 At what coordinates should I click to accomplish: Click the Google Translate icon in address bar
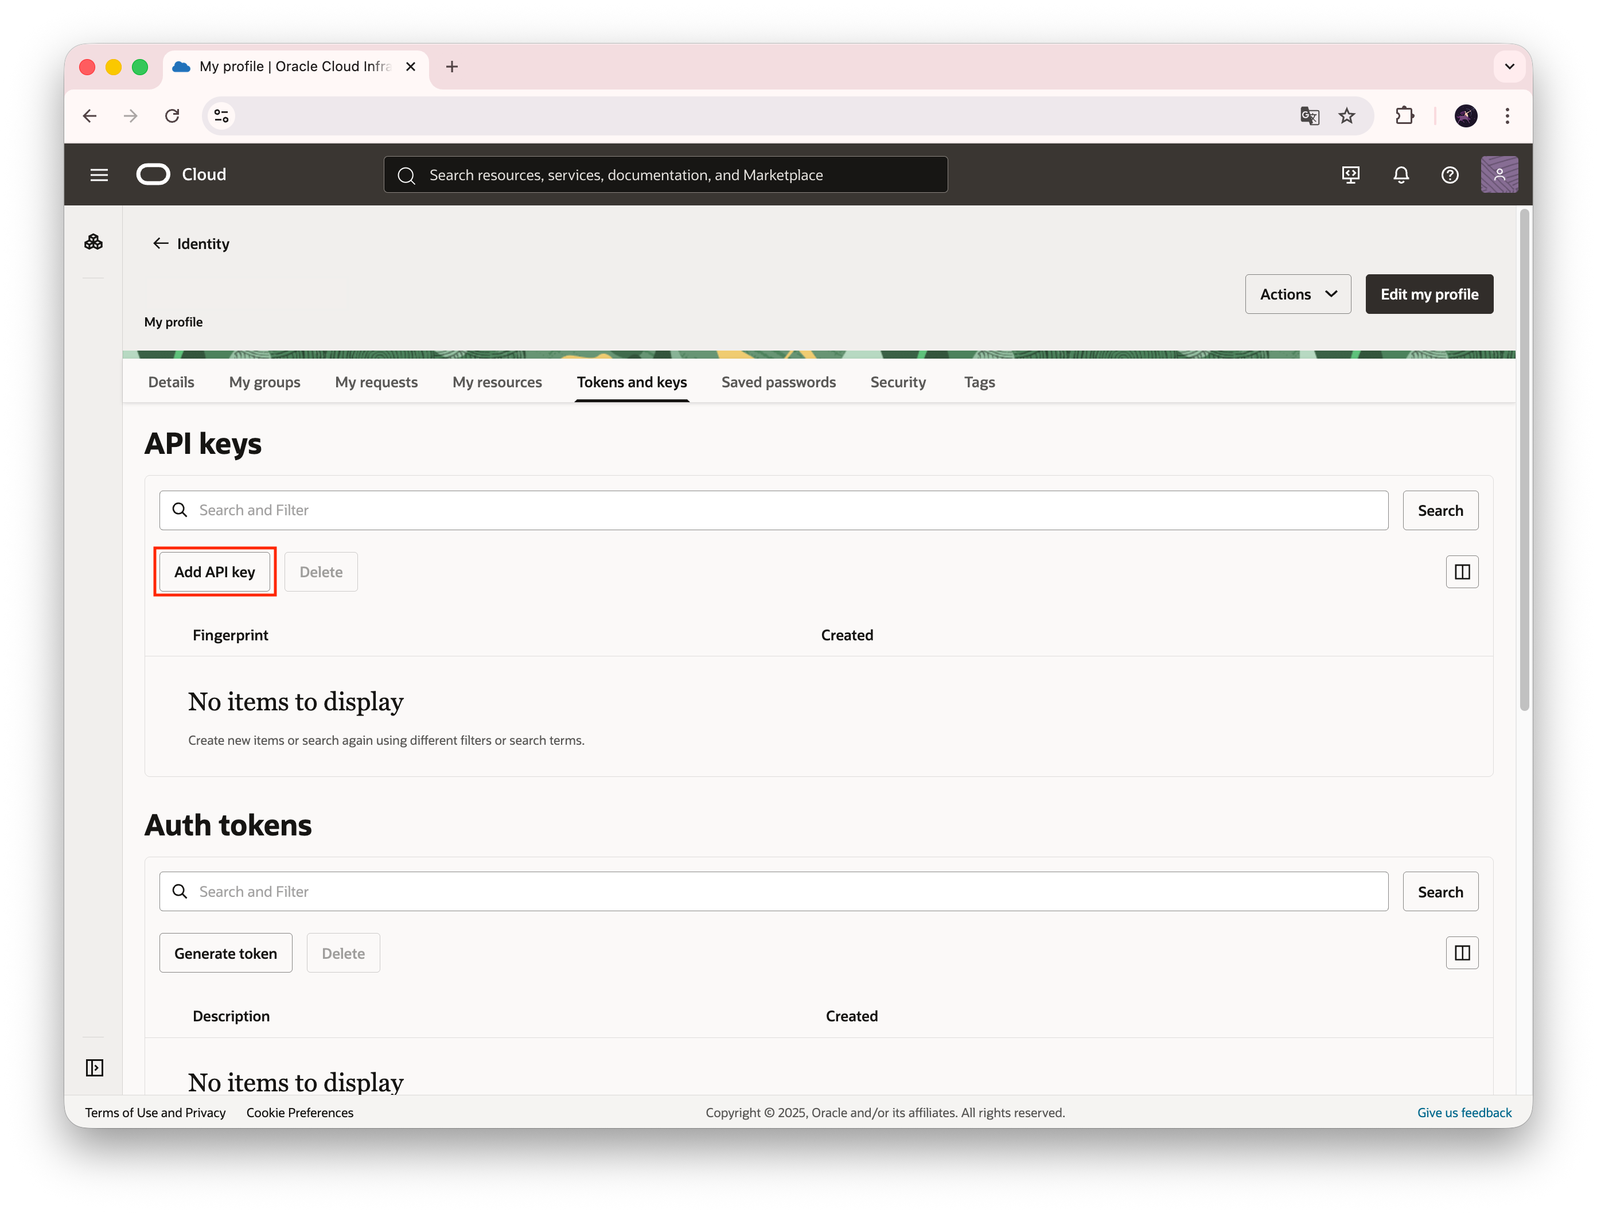(1310, 116)
